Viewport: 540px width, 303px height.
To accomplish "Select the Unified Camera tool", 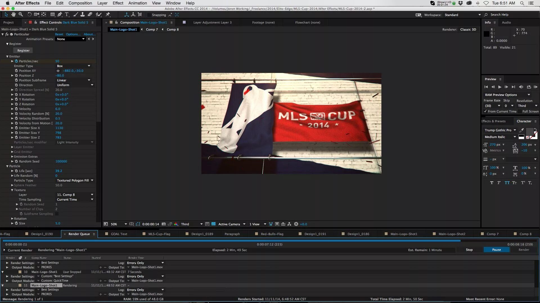I will click(37, 15).
